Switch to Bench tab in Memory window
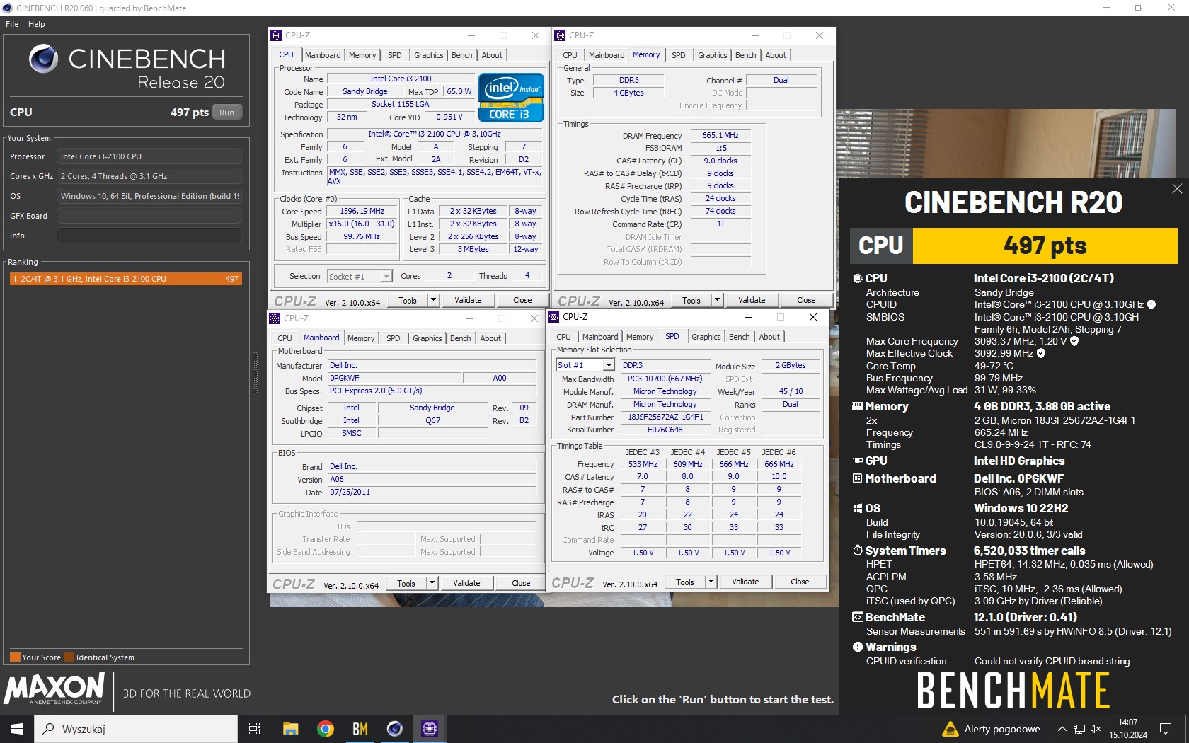 [x=745, y=55]
